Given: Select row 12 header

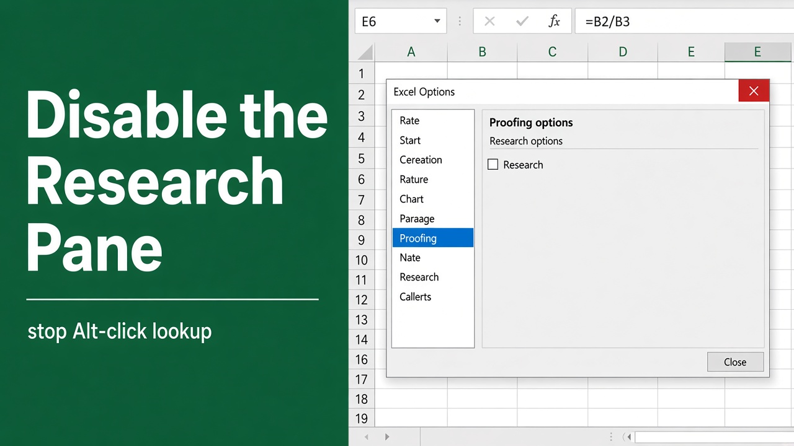Looking at the screenshot, I should (362, 300).
